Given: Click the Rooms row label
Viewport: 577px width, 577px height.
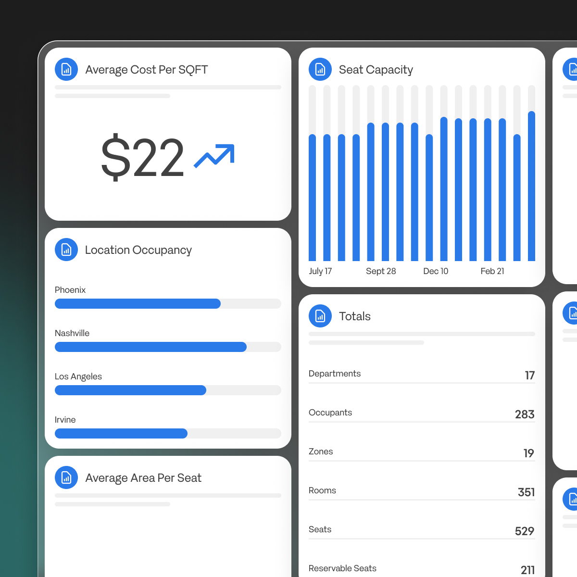Looking at the screenshot, I should 322,490.
